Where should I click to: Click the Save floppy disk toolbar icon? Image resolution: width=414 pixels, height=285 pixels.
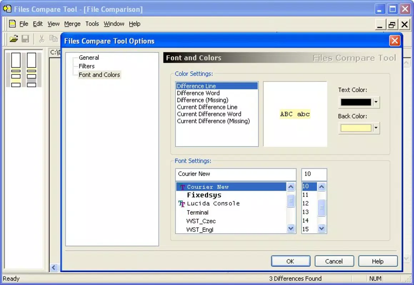(x=25, y=39)
